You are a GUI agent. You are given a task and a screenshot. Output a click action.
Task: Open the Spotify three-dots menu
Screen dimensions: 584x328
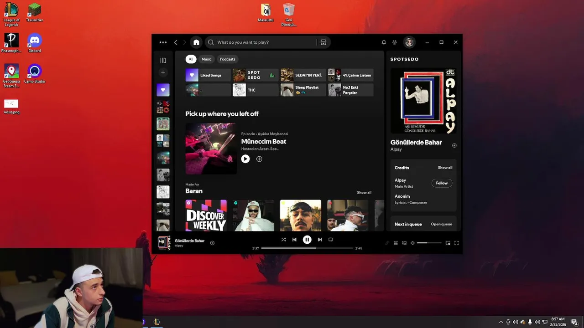[163, 42]
